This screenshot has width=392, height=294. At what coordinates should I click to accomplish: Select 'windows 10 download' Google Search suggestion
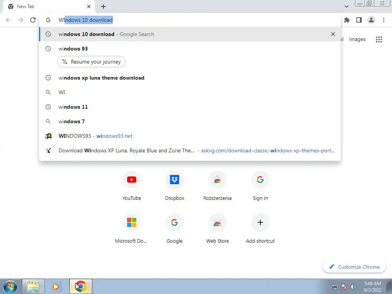click(190, 34)
